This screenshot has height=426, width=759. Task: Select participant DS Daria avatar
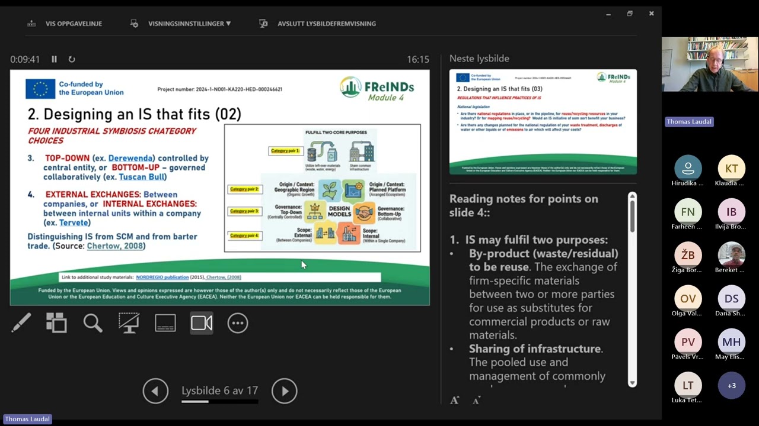point(731,299)
